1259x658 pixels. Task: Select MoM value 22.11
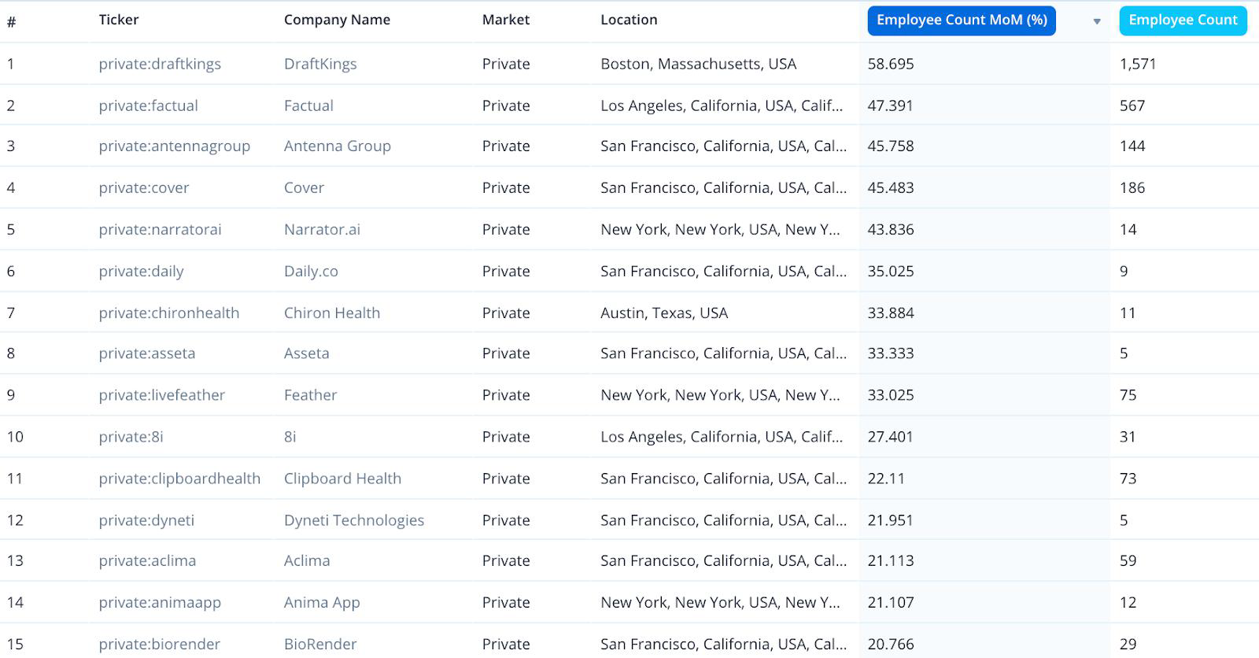[886, 478]
